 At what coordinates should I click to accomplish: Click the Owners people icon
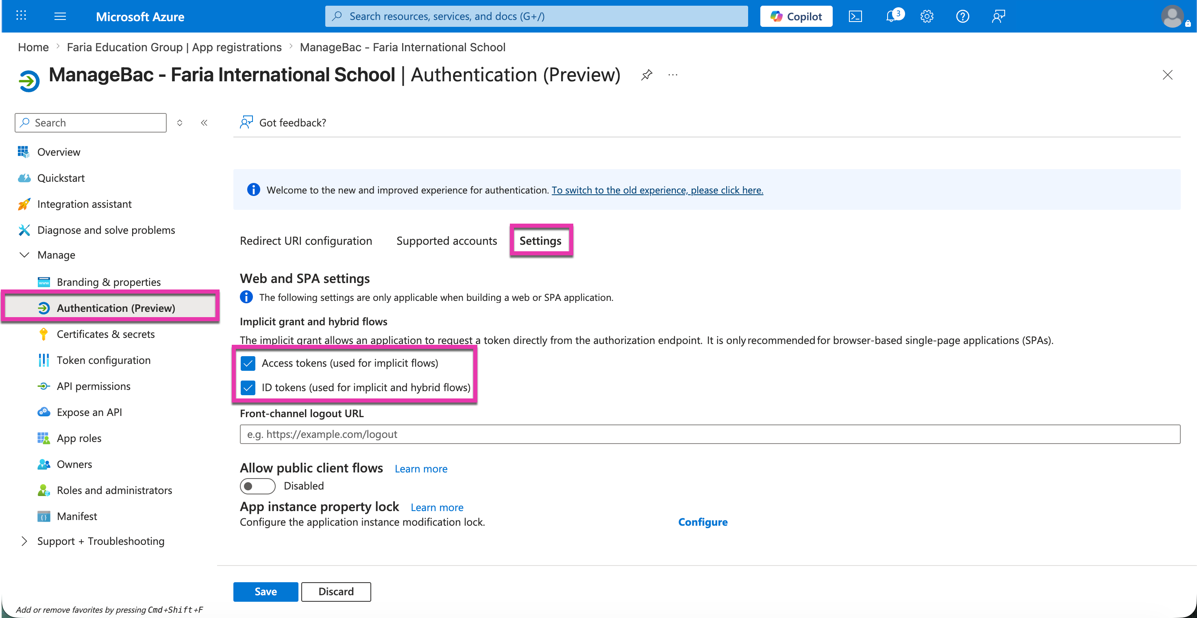point(44,464)
